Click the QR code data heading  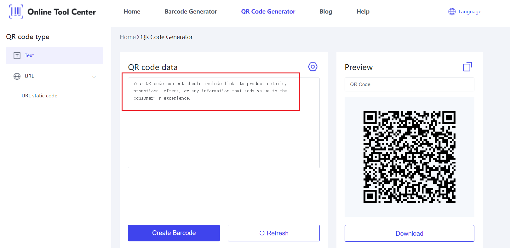click(153, 67)
